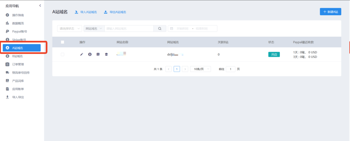Open B站域名 in the sidebar

pyautogui.click(x=17, y=56)
